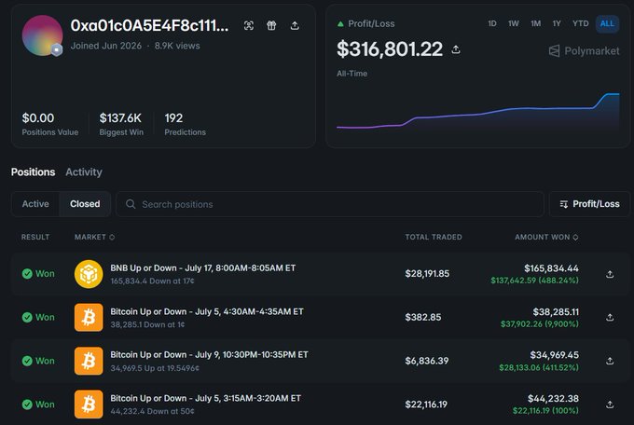634x425 pixels.
Task: Click the verified badge on the avatar
Action: 57,49
